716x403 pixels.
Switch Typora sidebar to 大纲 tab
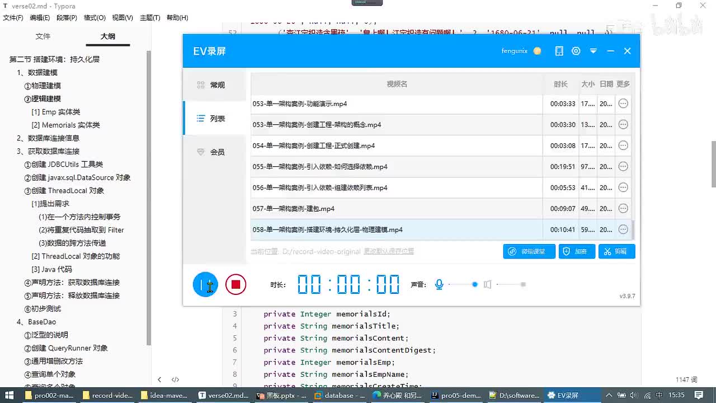tap(108, 36)
